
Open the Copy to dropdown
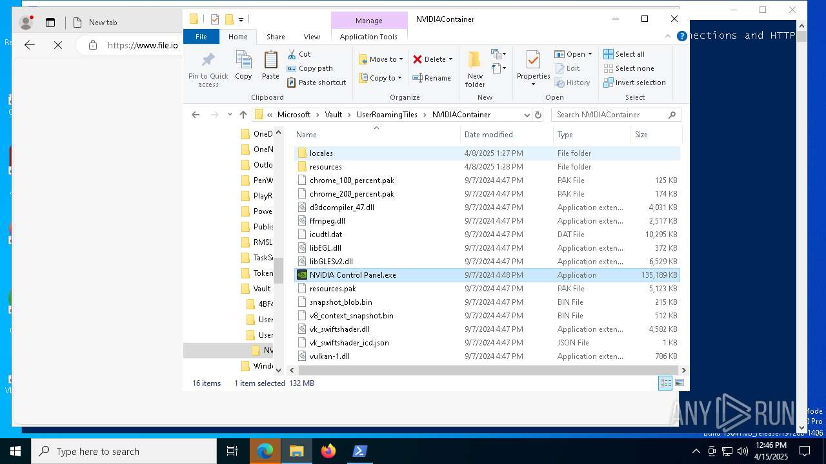pos(381,78)
